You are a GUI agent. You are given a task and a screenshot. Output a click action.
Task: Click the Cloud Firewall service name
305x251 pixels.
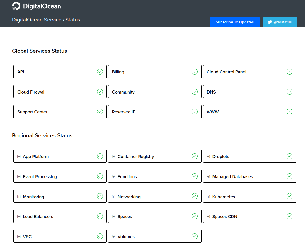(31, 92)
